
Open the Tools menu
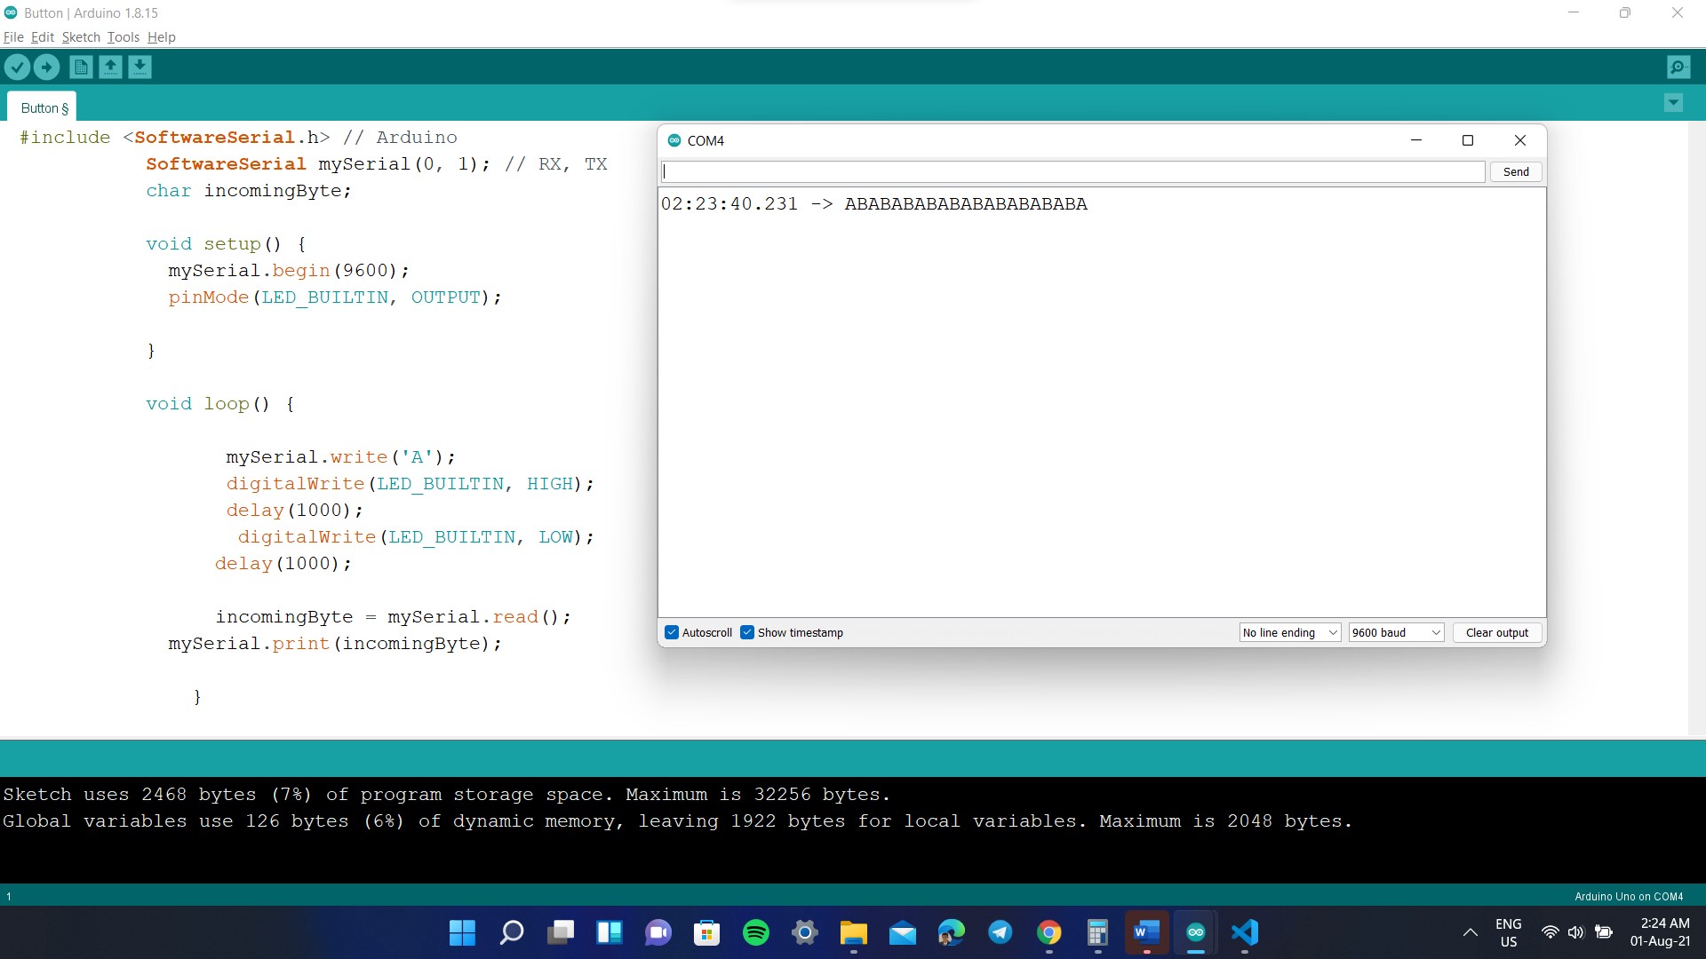pos(124,37)
